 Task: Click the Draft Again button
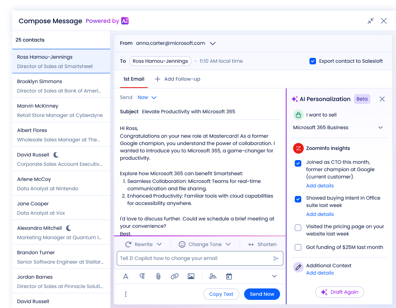point(339,292)
